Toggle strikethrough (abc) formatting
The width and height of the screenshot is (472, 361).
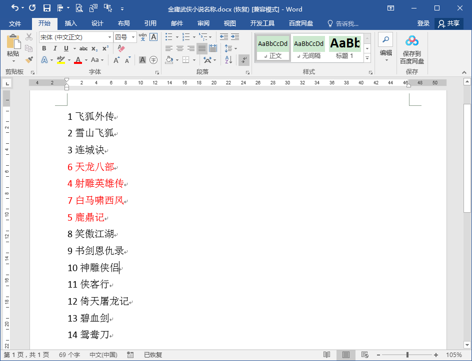coord(83,48)
